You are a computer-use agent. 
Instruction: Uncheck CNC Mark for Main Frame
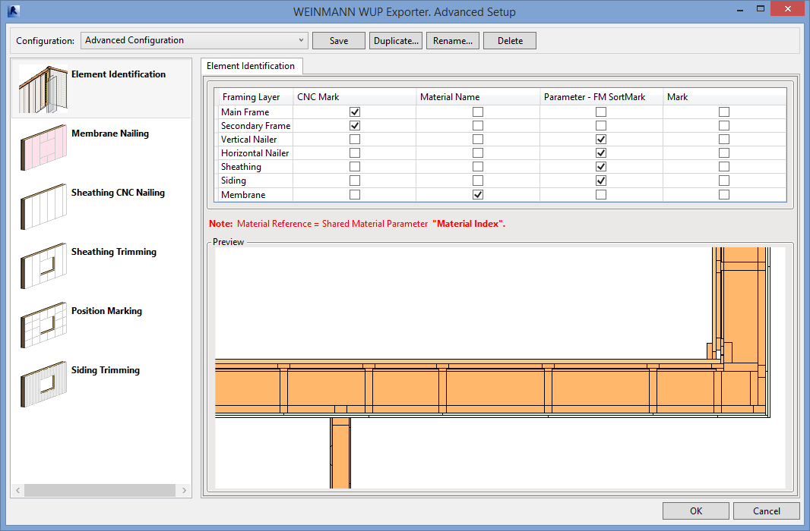354,112
